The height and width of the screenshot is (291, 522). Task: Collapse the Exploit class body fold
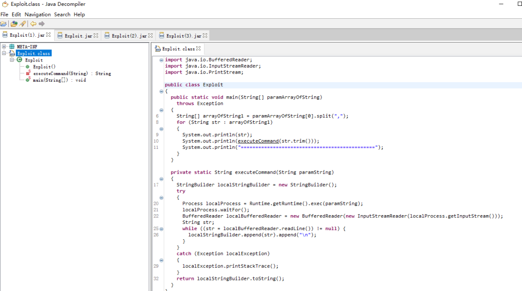point(161,91)
